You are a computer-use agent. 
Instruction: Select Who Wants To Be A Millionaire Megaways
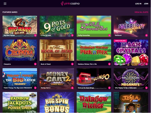point(131,79)
